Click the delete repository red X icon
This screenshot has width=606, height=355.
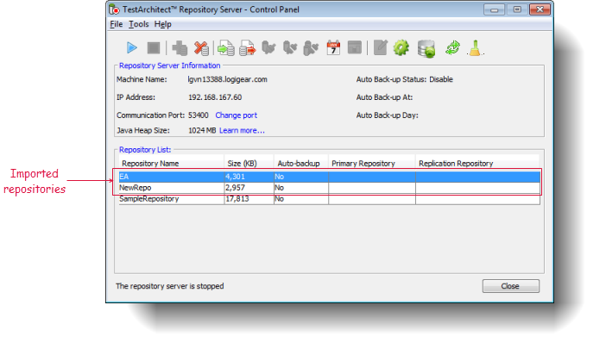click(x=201, y=48)
